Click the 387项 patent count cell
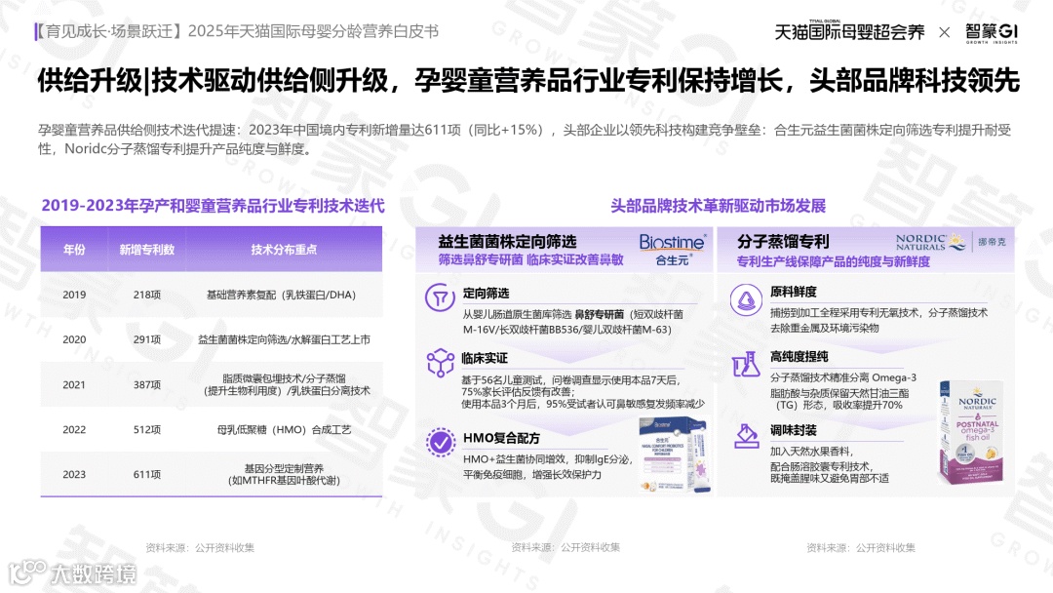This screenshot has height=593, width=1053. [x=146, y=385]
